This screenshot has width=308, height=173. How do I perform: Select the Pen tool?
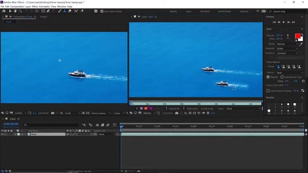(x=48, y=11)
